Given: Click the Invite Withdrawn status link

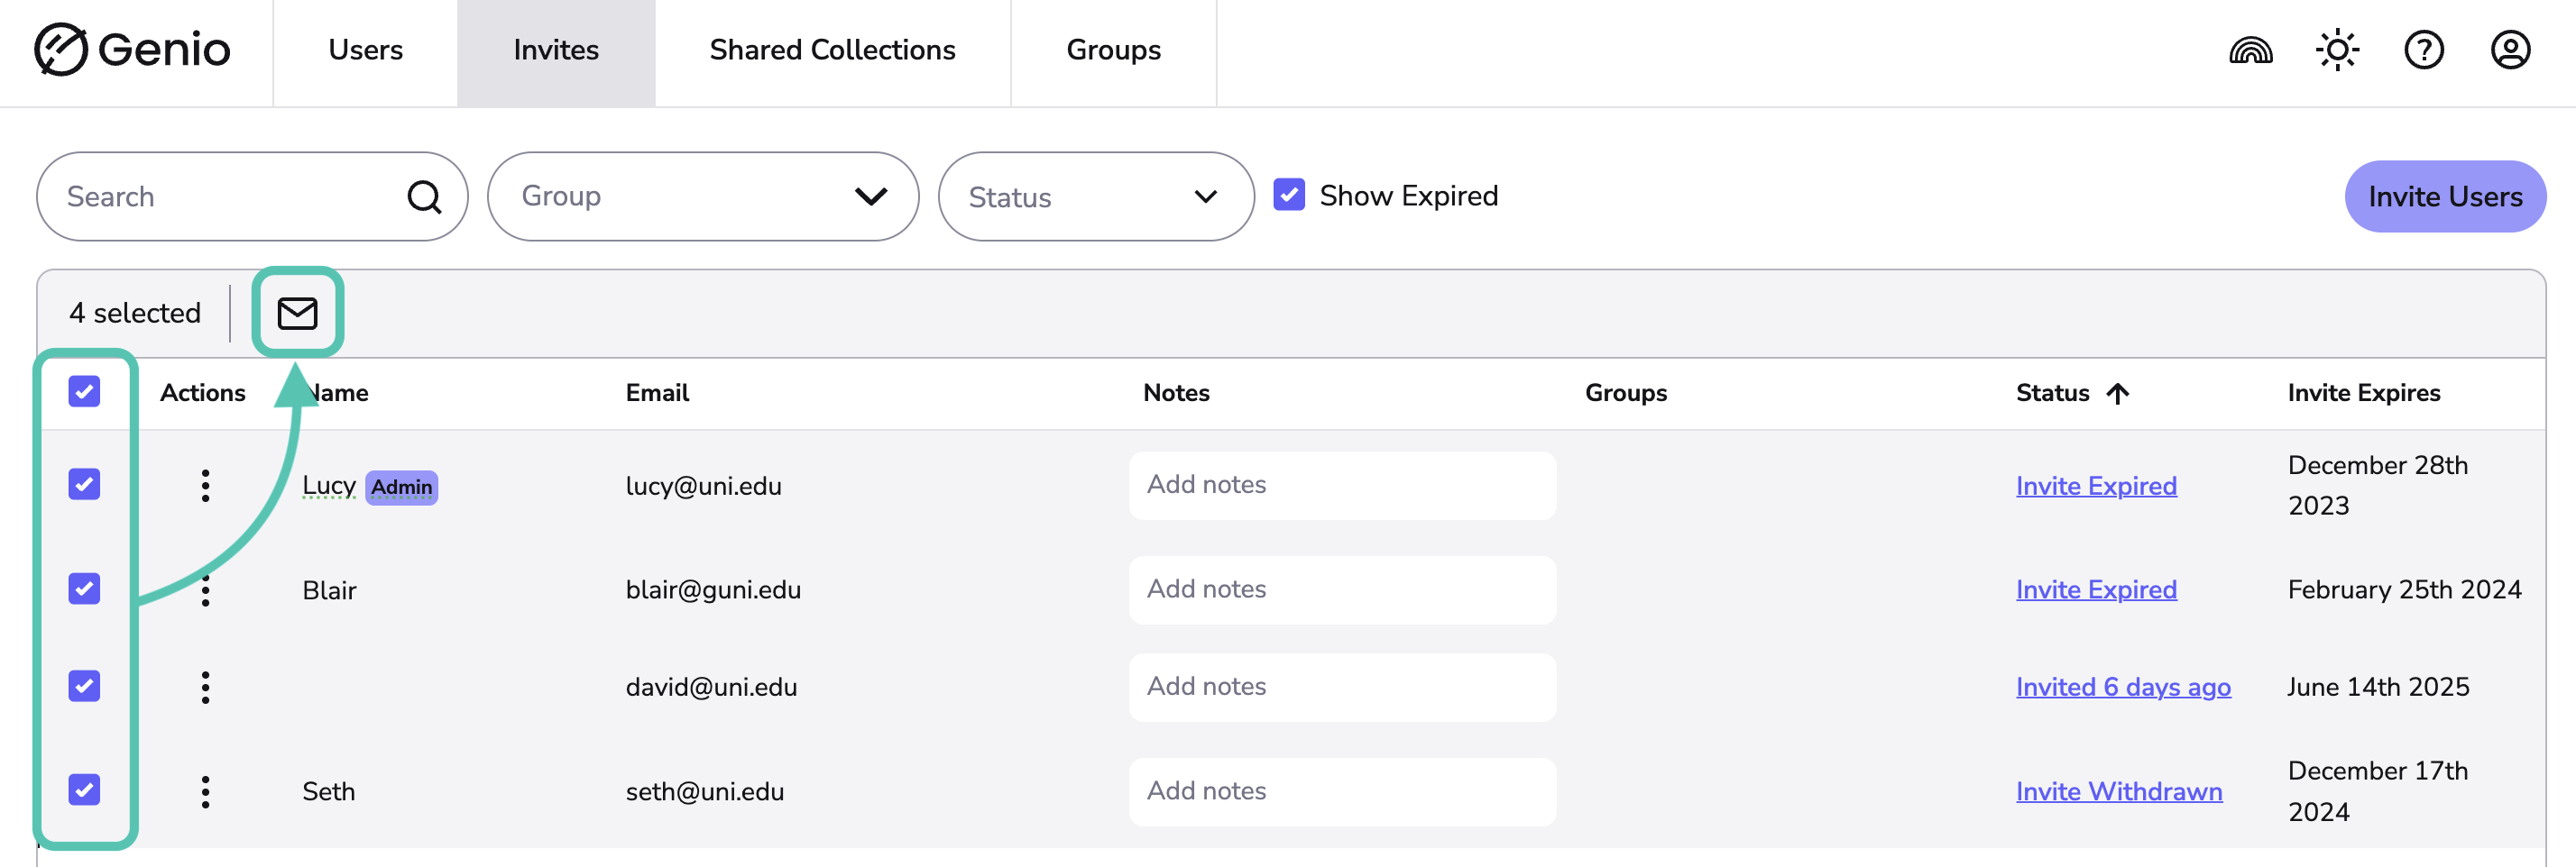Looking at the screenshot, I should pos(2118,791).
